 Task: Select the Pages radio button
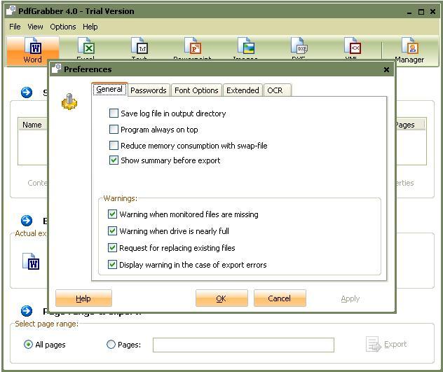(x=111, y=344)
